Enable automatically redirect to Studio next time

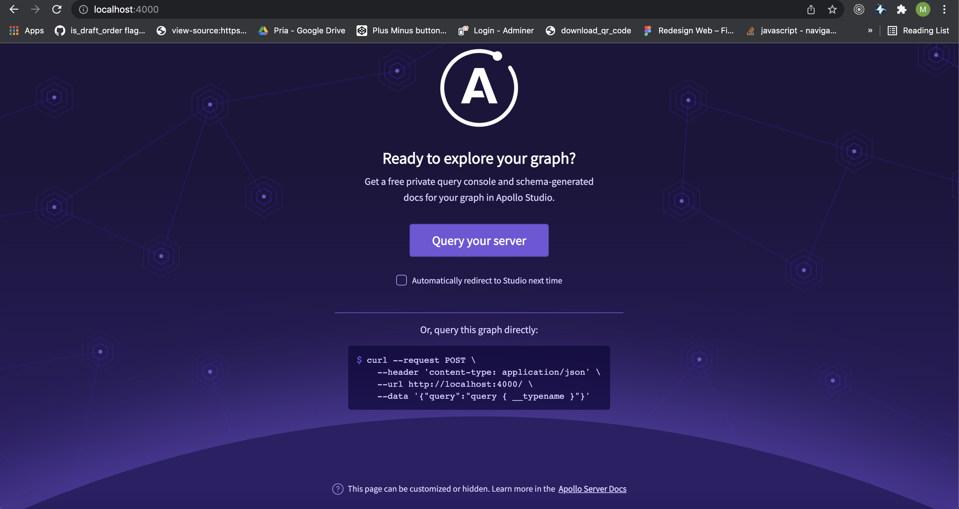tap(401, 280)
